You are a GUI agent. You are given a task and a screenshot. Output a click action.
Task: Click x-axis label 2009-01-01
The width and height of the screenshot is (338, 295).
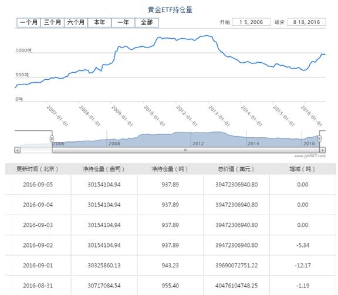122,116
